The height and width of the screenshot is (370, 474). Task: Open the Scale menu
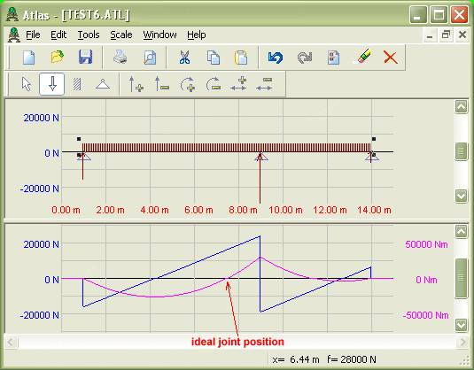pos(120,35)
